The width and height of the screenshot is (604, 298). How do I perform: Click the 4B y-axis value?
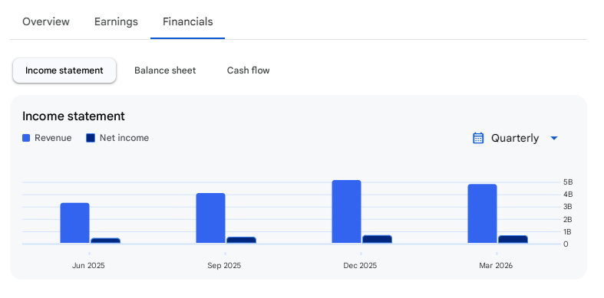pos(568,194)
